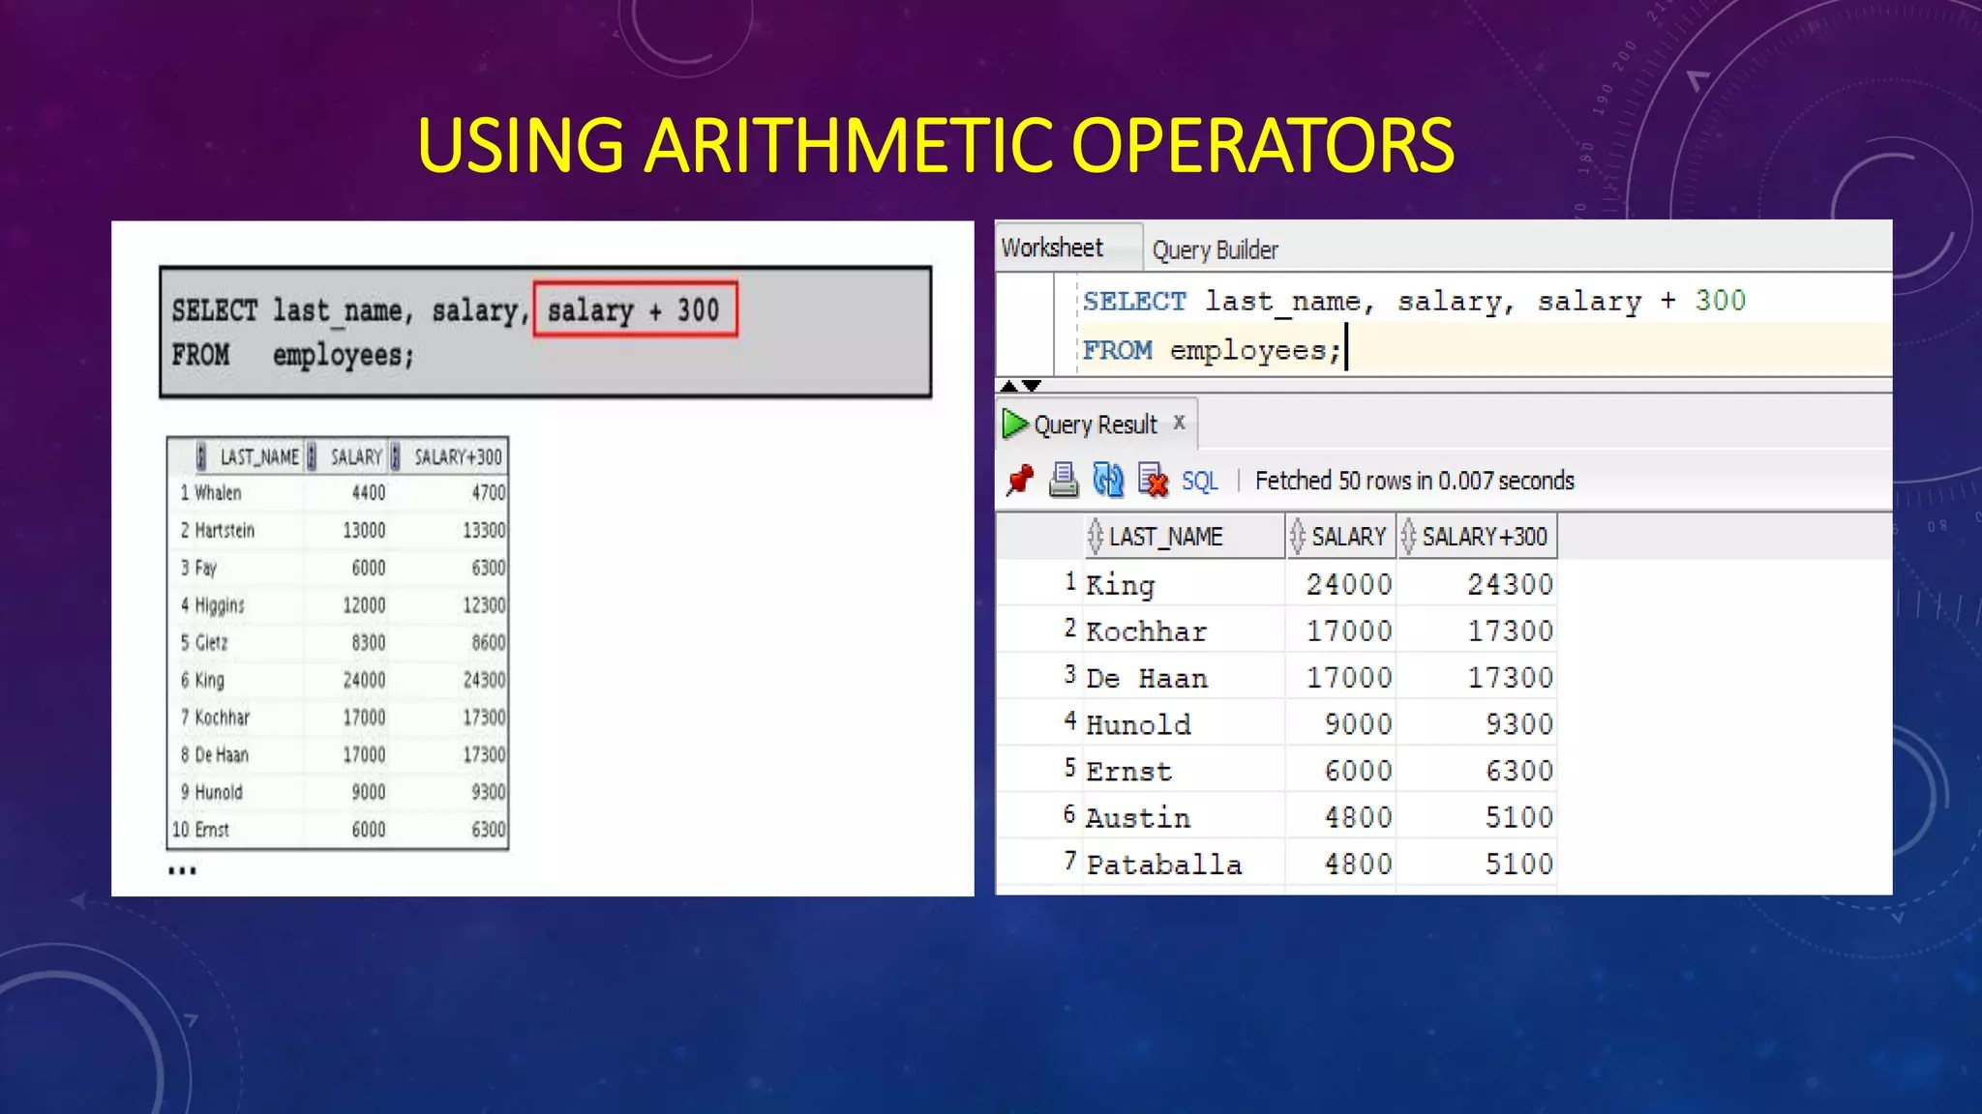
Task: Click the Print icon in Query Result
Action: click(x=1063, y=480)
